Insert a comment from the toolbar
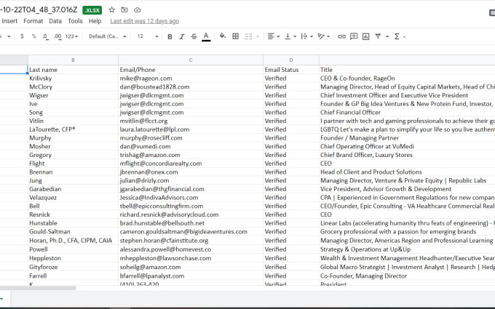The height and width of the screenshot is (309, 495). [354, 36]
